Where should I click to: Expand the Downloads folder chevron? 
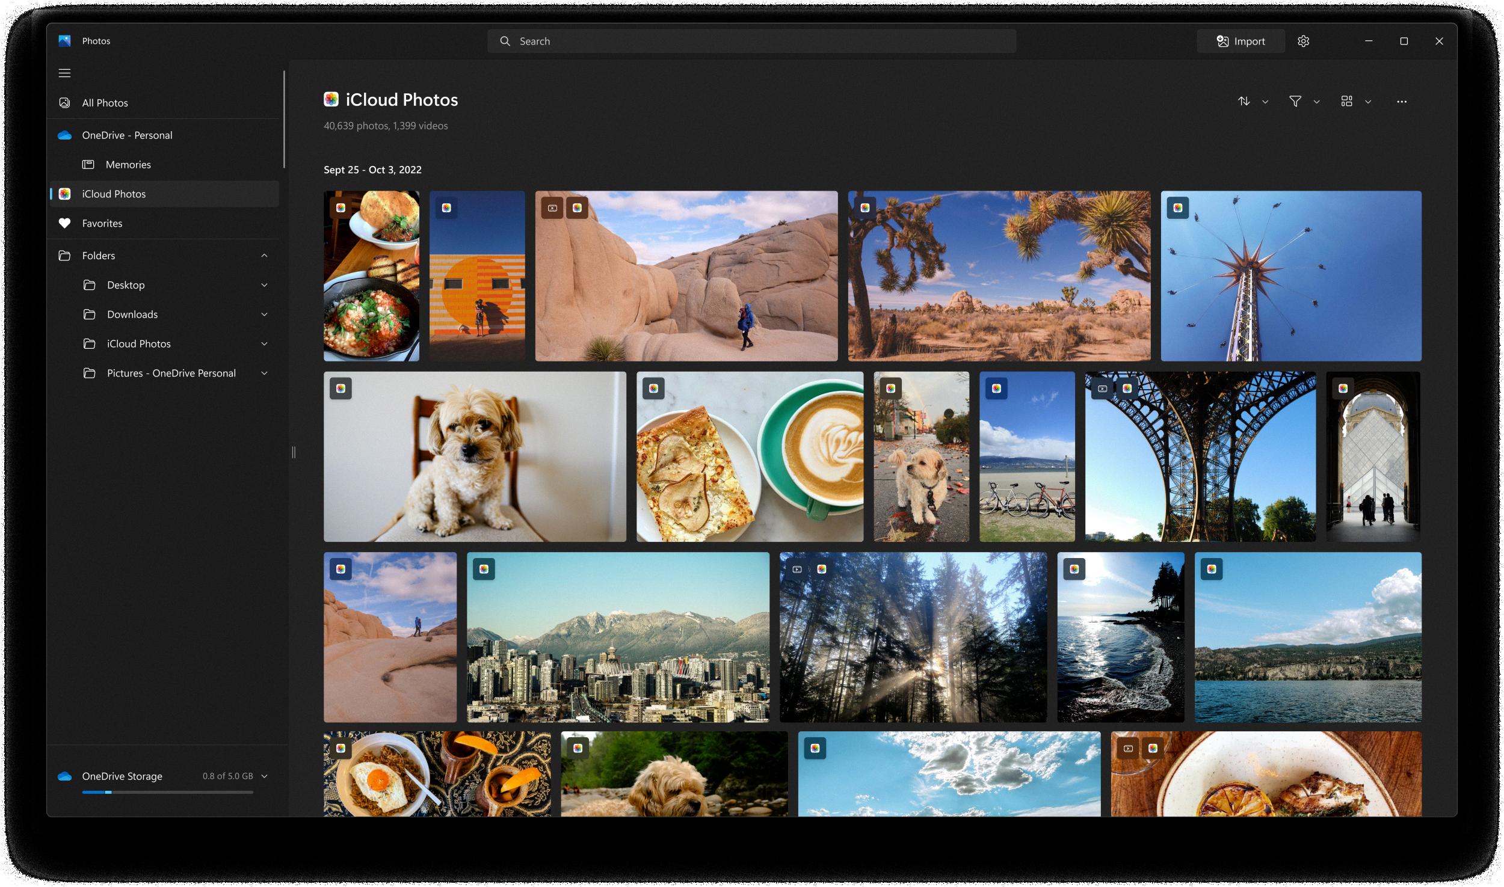[264, 315]
